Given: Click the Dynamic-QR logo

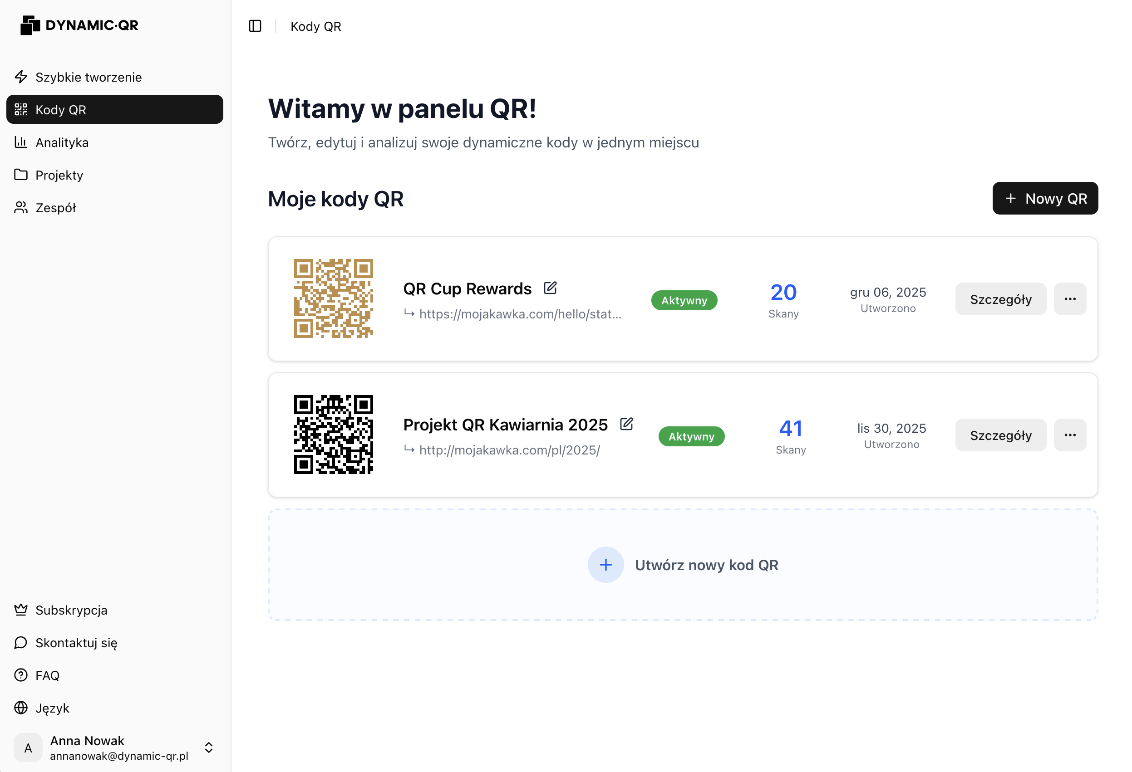Looking at the screenshot, I should coord(79,25).
